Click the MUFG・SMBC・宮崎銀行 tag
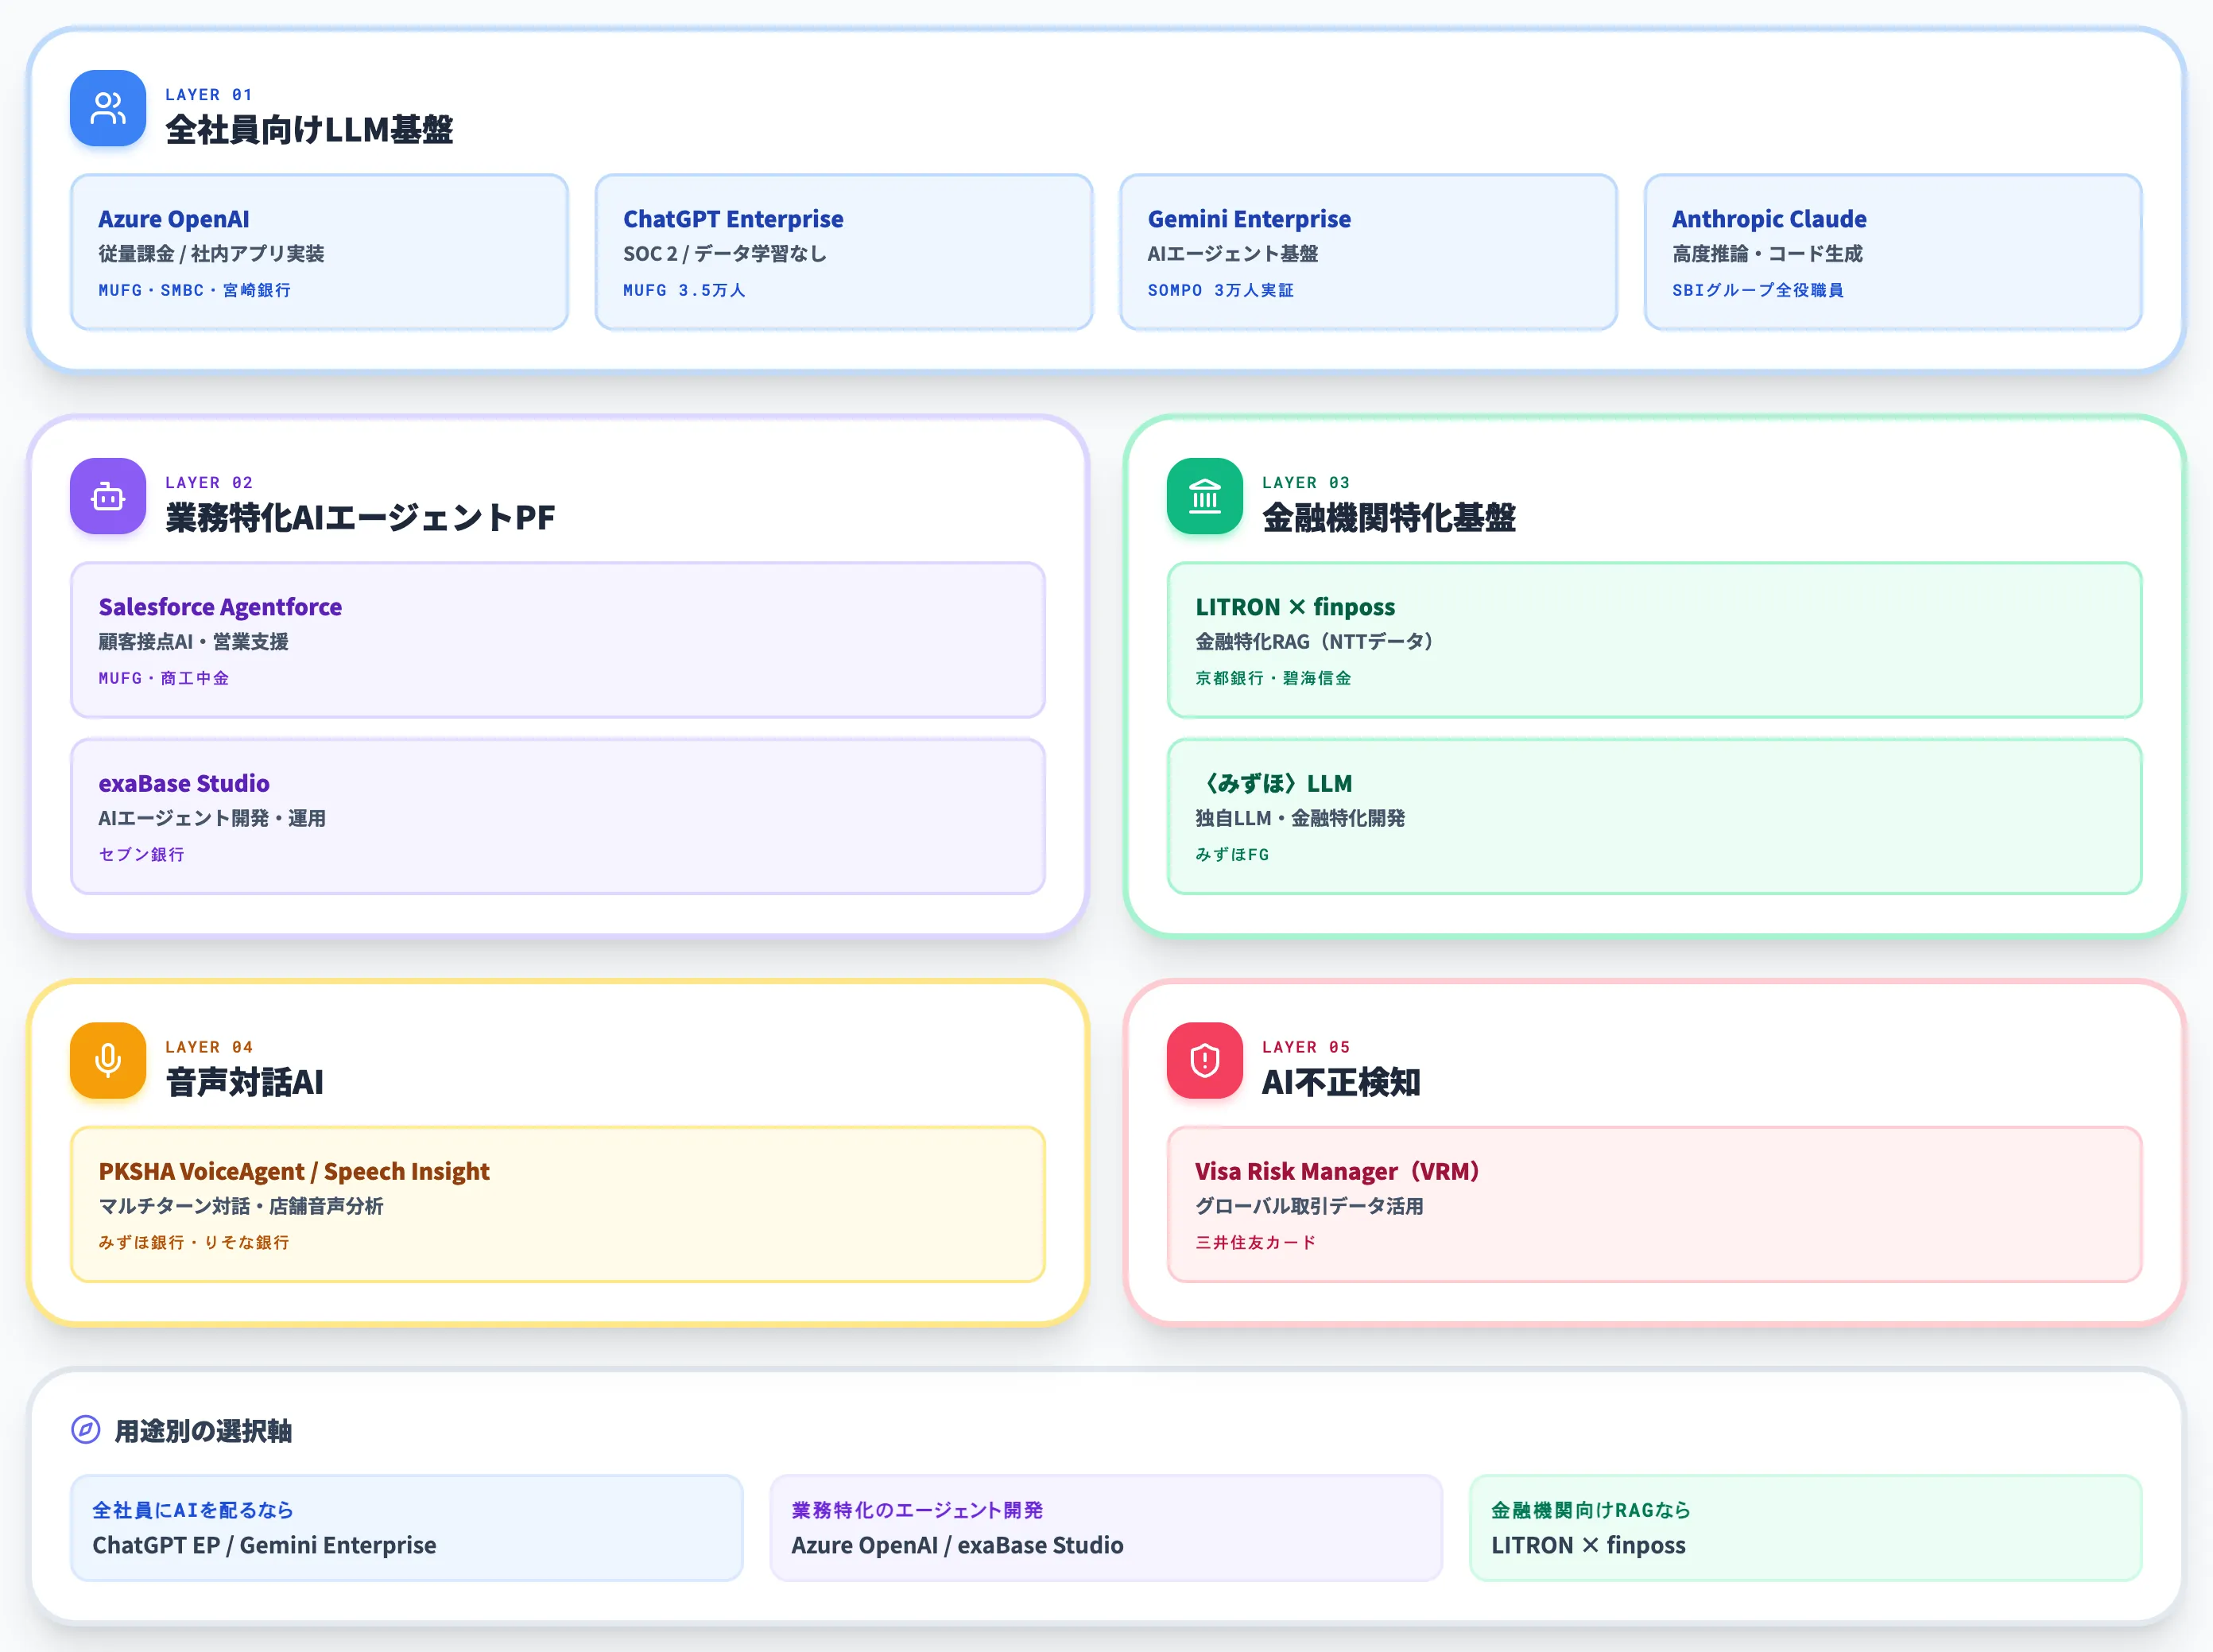Screen dimensions: 2213x1652 pos(194,290)
